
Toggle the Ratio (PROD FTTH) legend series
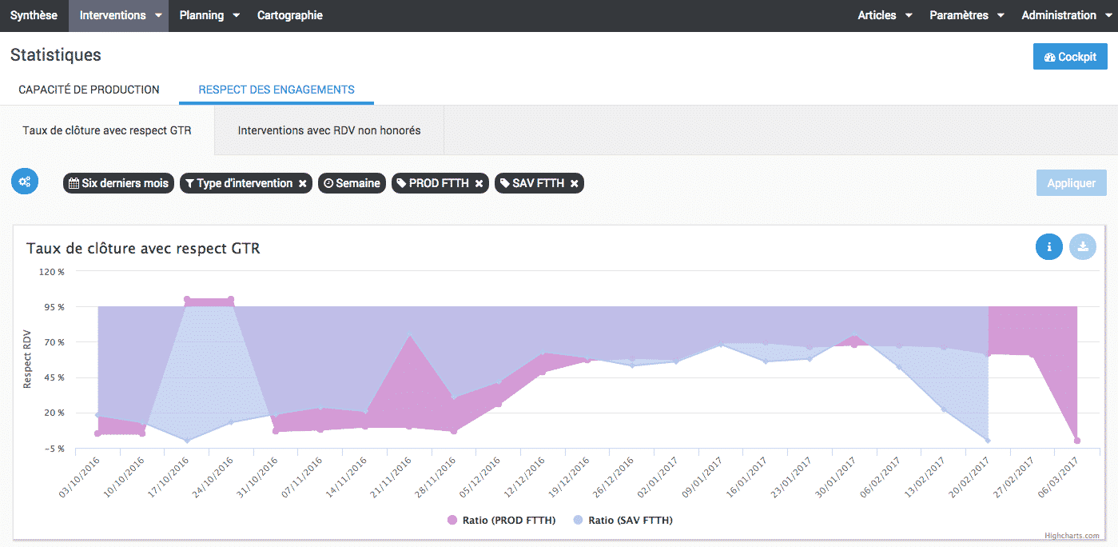click(501, 521)
